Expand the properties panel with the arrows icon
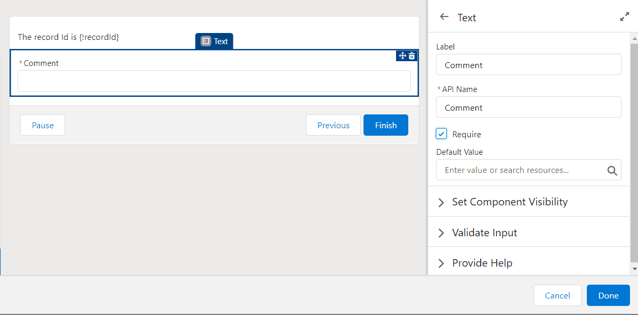Image resolution: width=638 pixels, height=315 pixels. tap(624, 16)
